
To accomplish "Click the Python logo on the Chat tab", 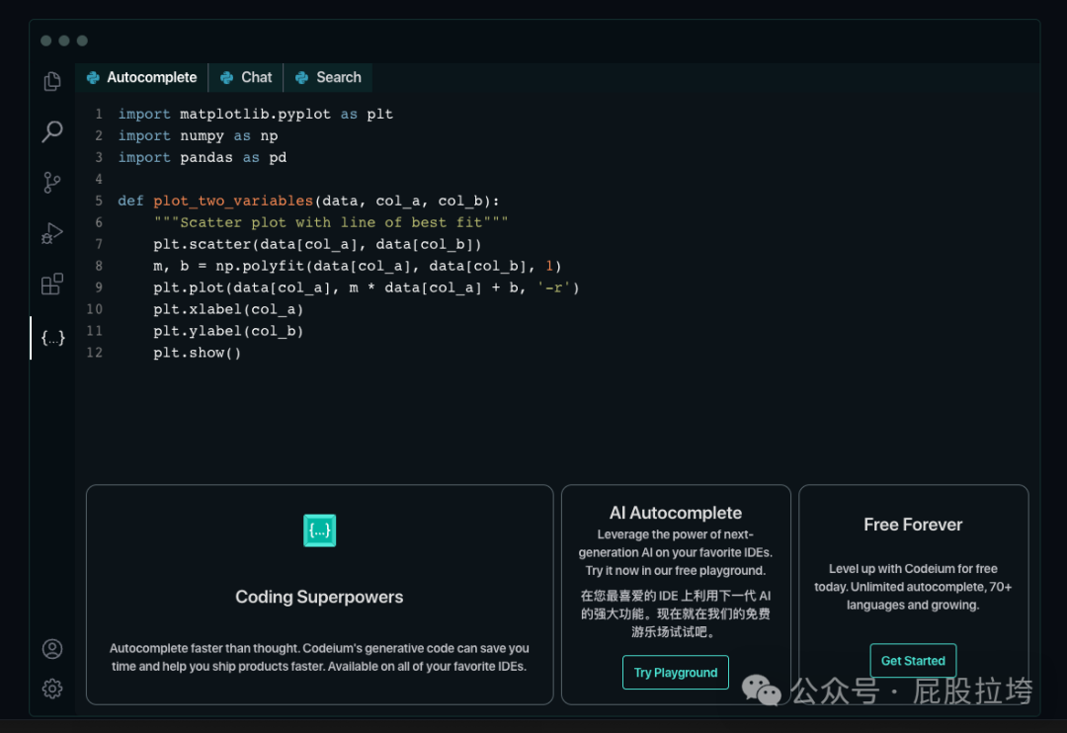I will (224, 76).
